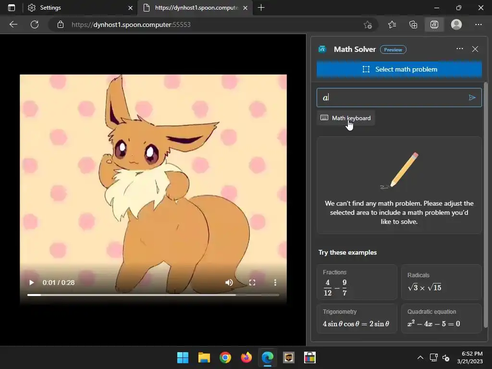
Task: Play the video
Action: click(32, 283)
